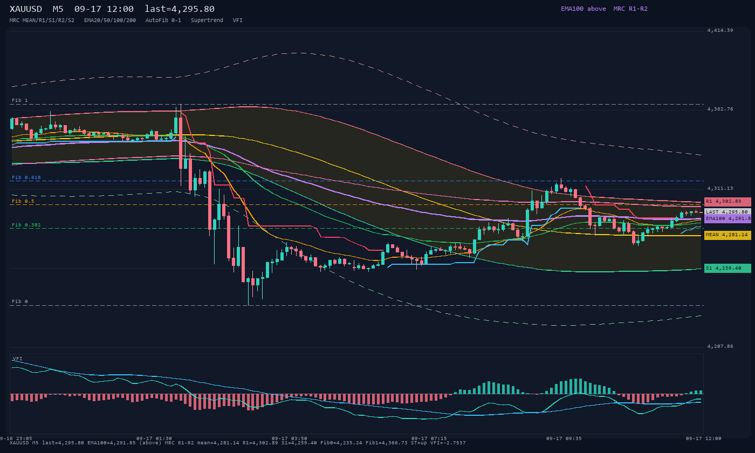Click the 4,414.39 price axis label

point(720,30)
